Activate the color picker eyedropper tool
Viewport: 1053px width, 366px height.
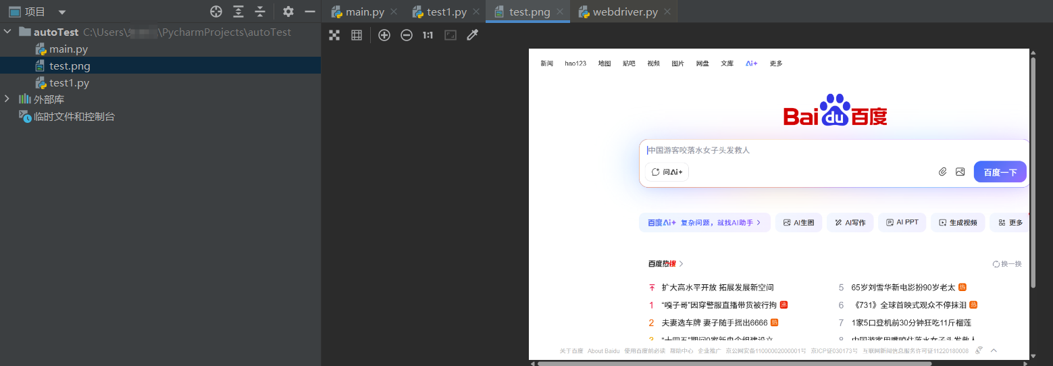pyautogui.click(x=473, y=35)
